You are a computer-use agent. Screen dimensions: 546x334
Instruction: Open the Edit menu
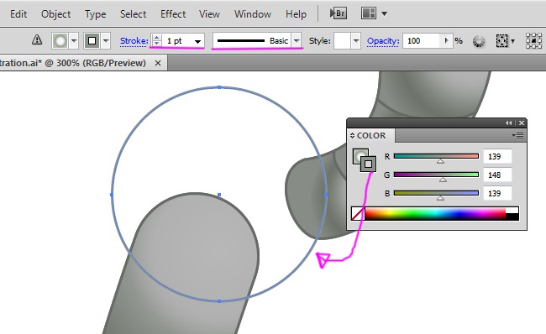point(18,14)
